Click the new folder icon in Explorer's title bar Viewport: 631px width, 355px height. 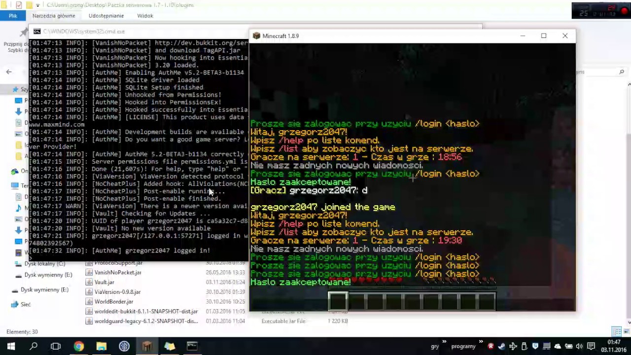point(30,5)
